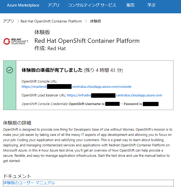Click the redacted OpenShift username value
The image size is (181, 191).
pyautogui.click(x=112, y=104)
